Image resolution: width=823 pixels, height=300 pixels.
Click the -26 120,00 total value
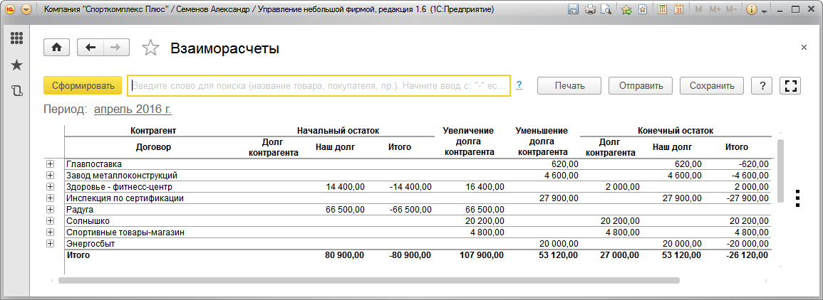(x=747, y=255)
